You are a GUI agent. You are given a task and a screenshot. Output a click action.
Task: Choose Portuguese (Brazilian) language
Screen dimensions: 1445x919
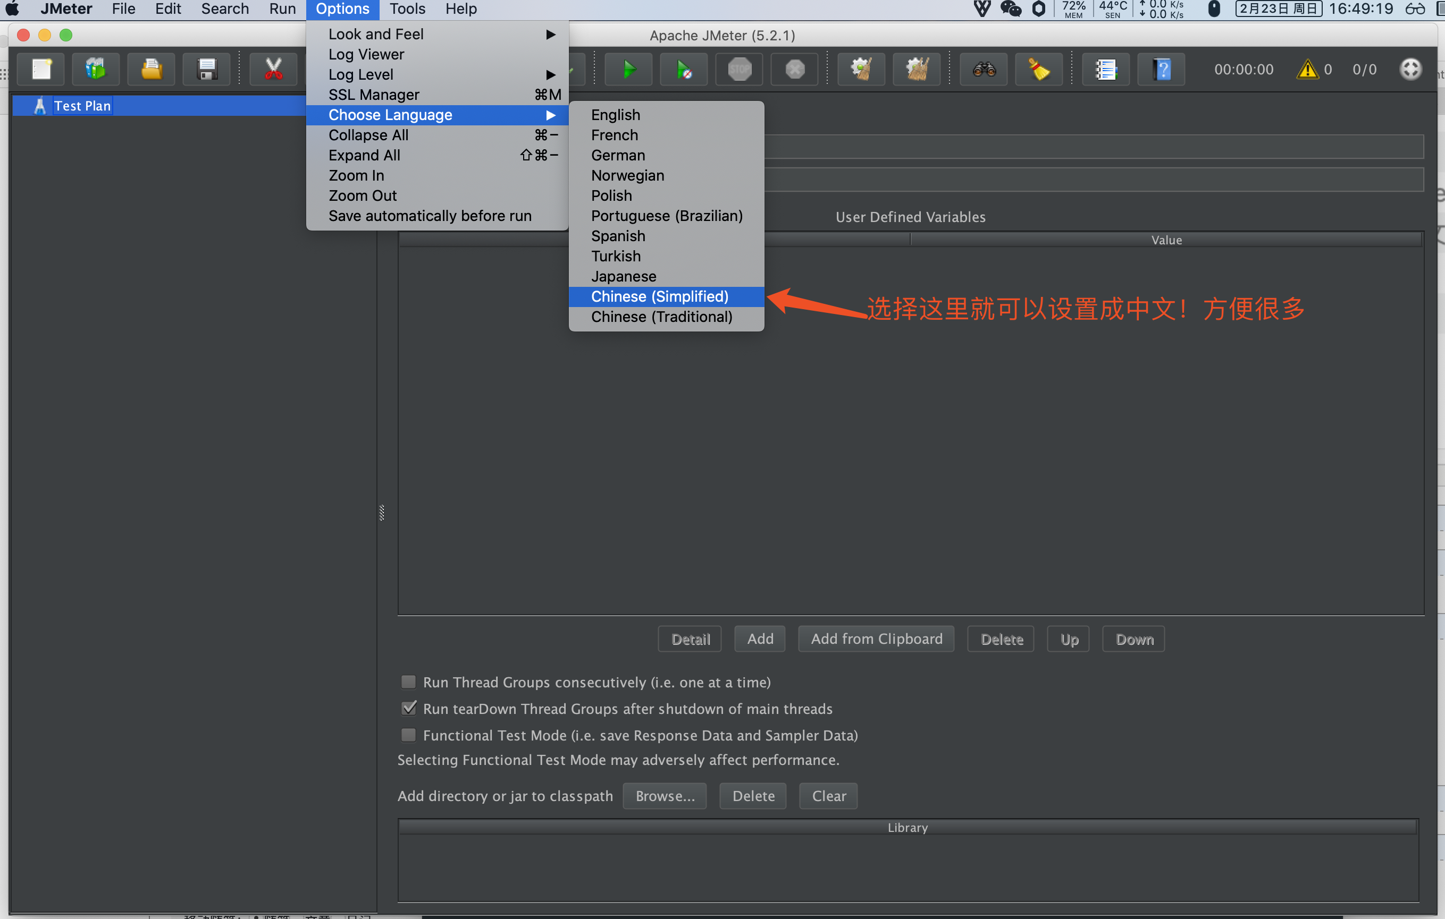(x=667, y=216)
